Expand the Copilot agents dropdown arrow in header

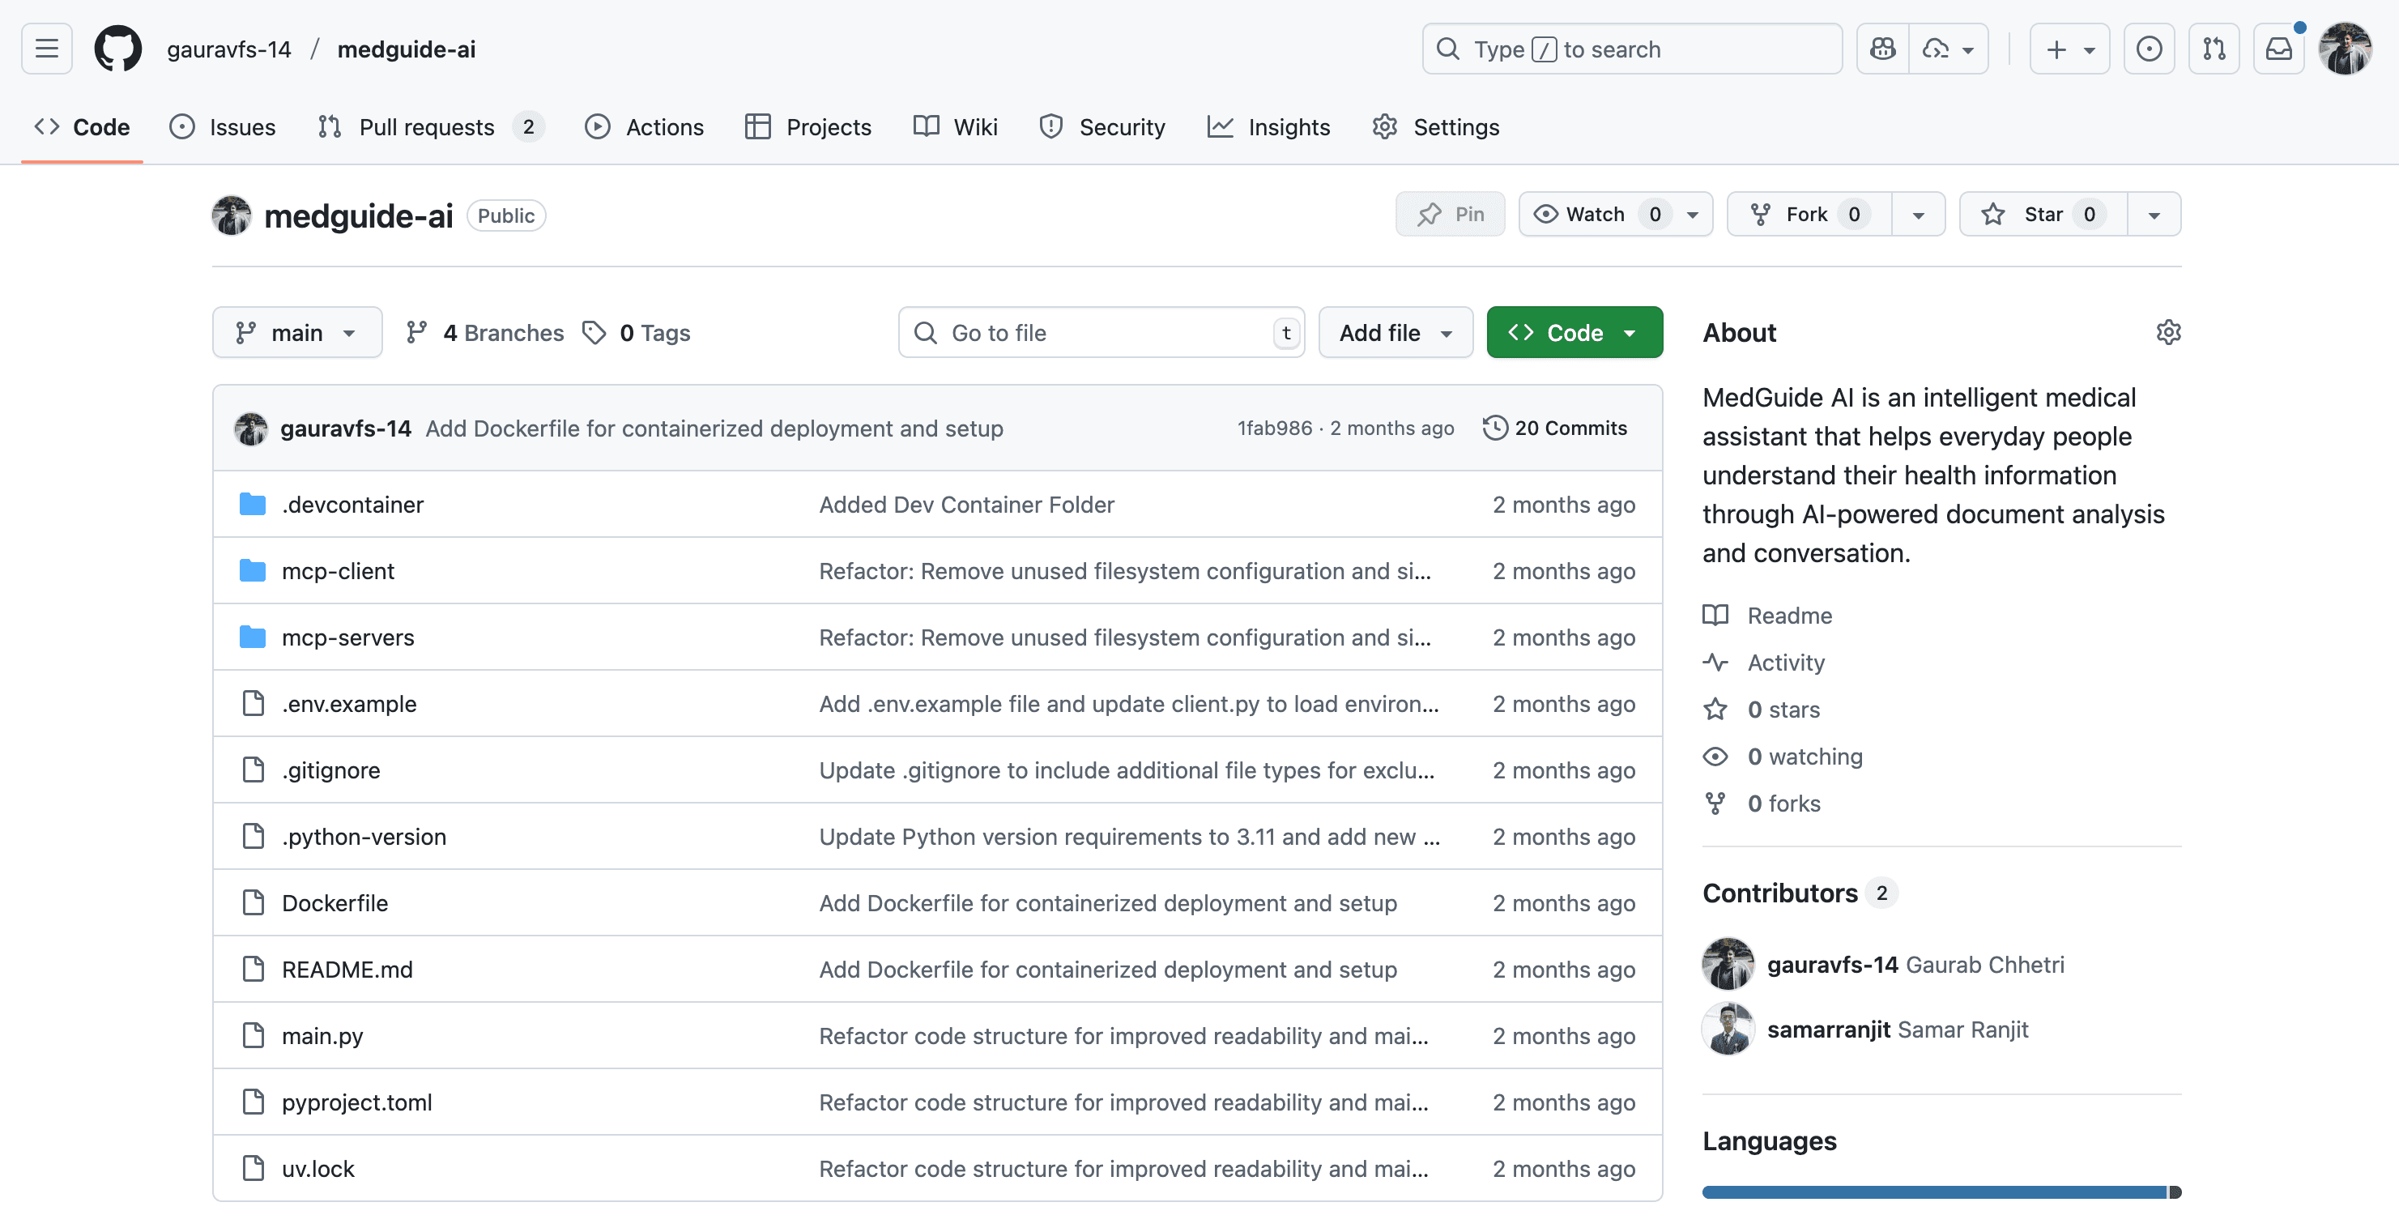[x=1948, y=49]
